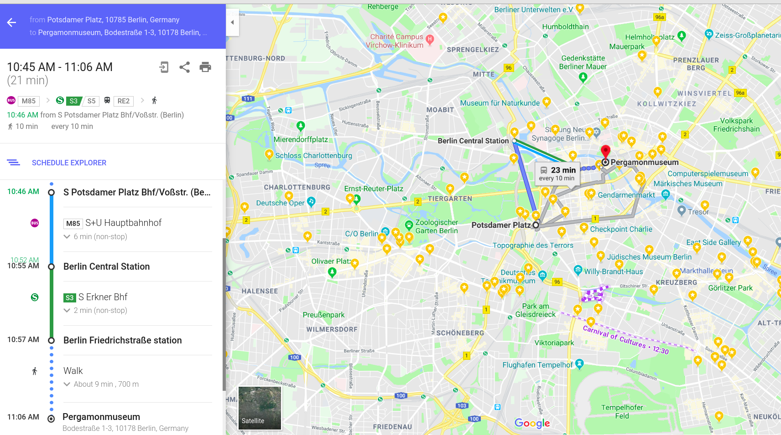
Task: Click the Charité Campus hospital icon
Action: (429, 39)
